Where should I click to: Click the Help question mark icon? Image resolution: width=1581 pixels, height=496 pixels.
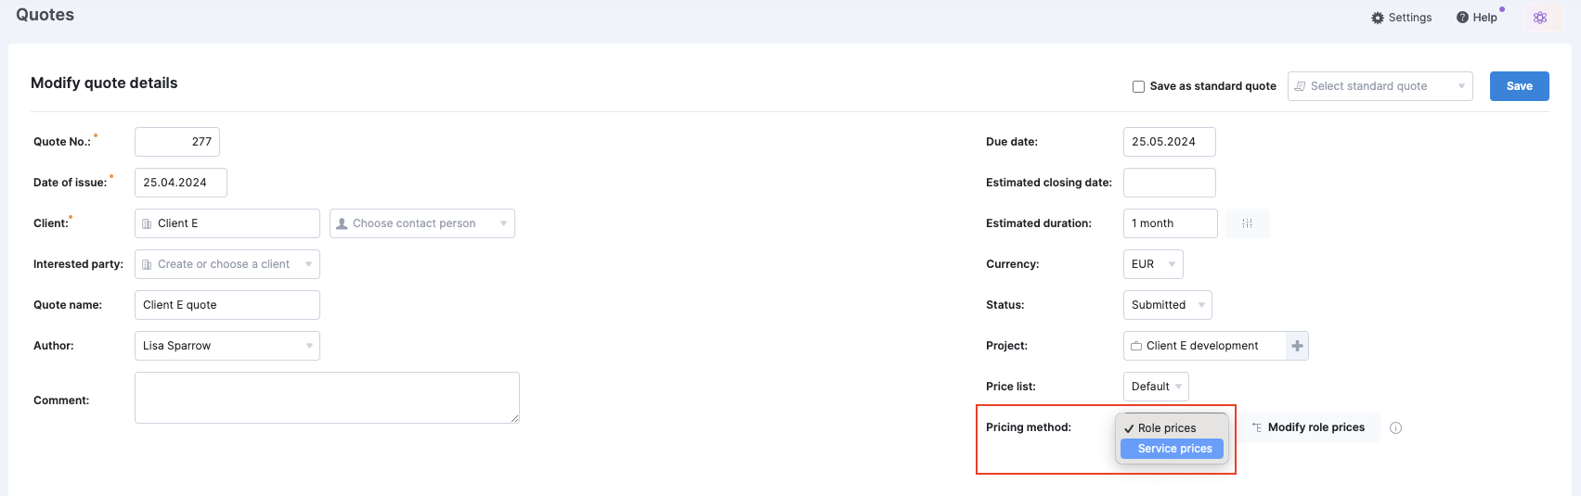tap(1462, 18)
